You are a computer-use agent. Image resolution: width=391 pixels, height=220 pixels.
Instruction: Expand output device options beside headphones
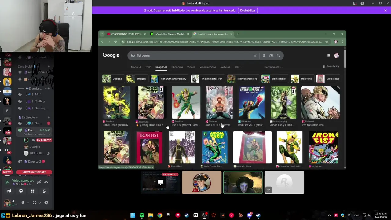click(x=39, y=203)
